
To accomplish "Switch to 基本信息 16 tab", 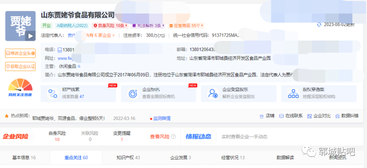I will coord(24,157).
